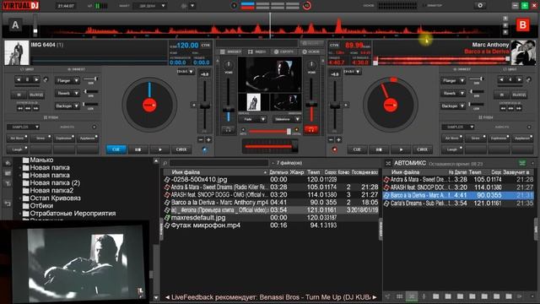This screenshot has width=540, height=304.
Task: Switch to the MIXER tab
Action: (231, 52)
